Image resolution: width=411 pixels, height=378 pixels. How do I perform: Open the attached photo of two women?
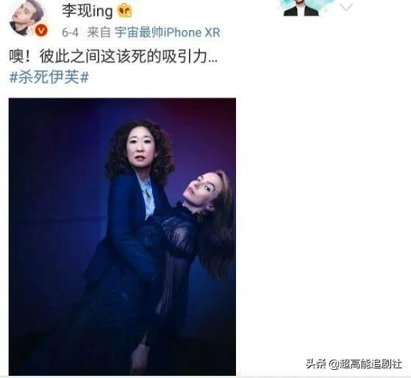[x=122, y=237]
